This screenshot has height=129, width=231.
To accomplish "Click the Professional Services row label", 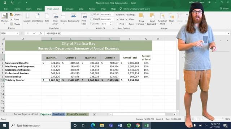I will [17, 73].
